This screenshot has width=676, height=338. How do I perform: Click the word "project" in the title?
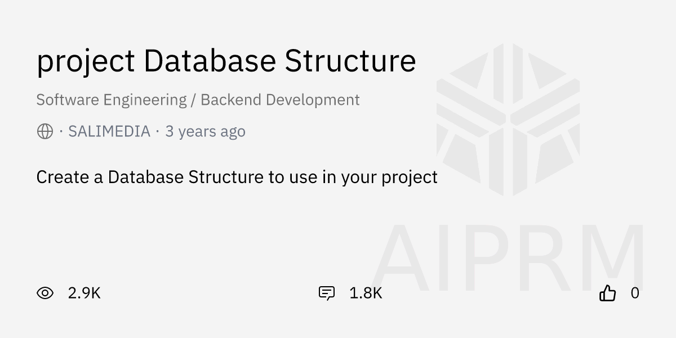[86, 61]
